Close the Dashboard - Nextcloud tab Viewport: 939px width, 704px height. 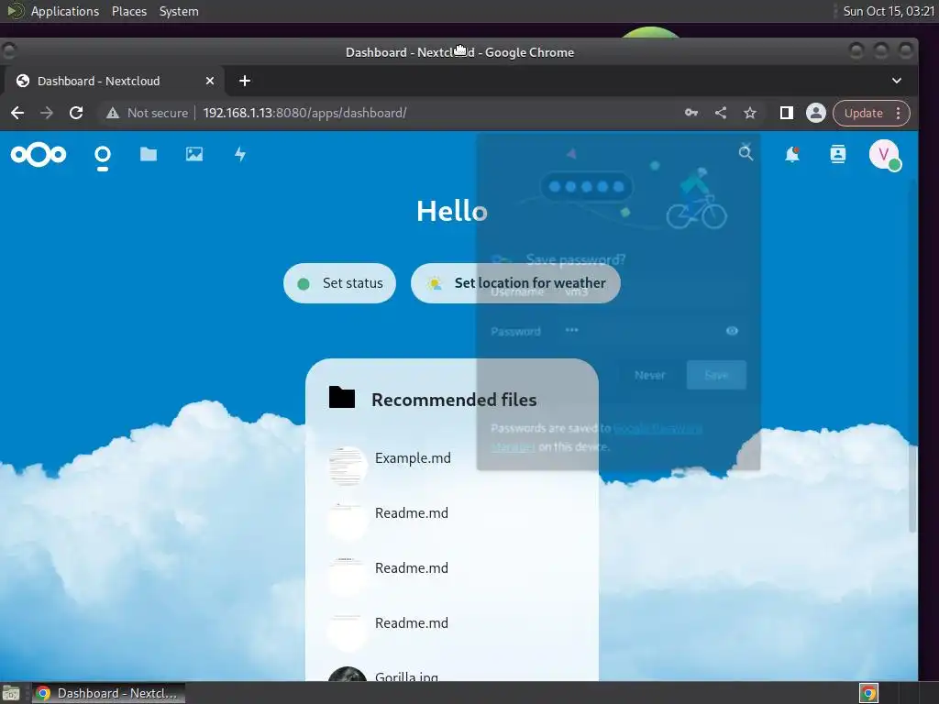pos(210,81)
